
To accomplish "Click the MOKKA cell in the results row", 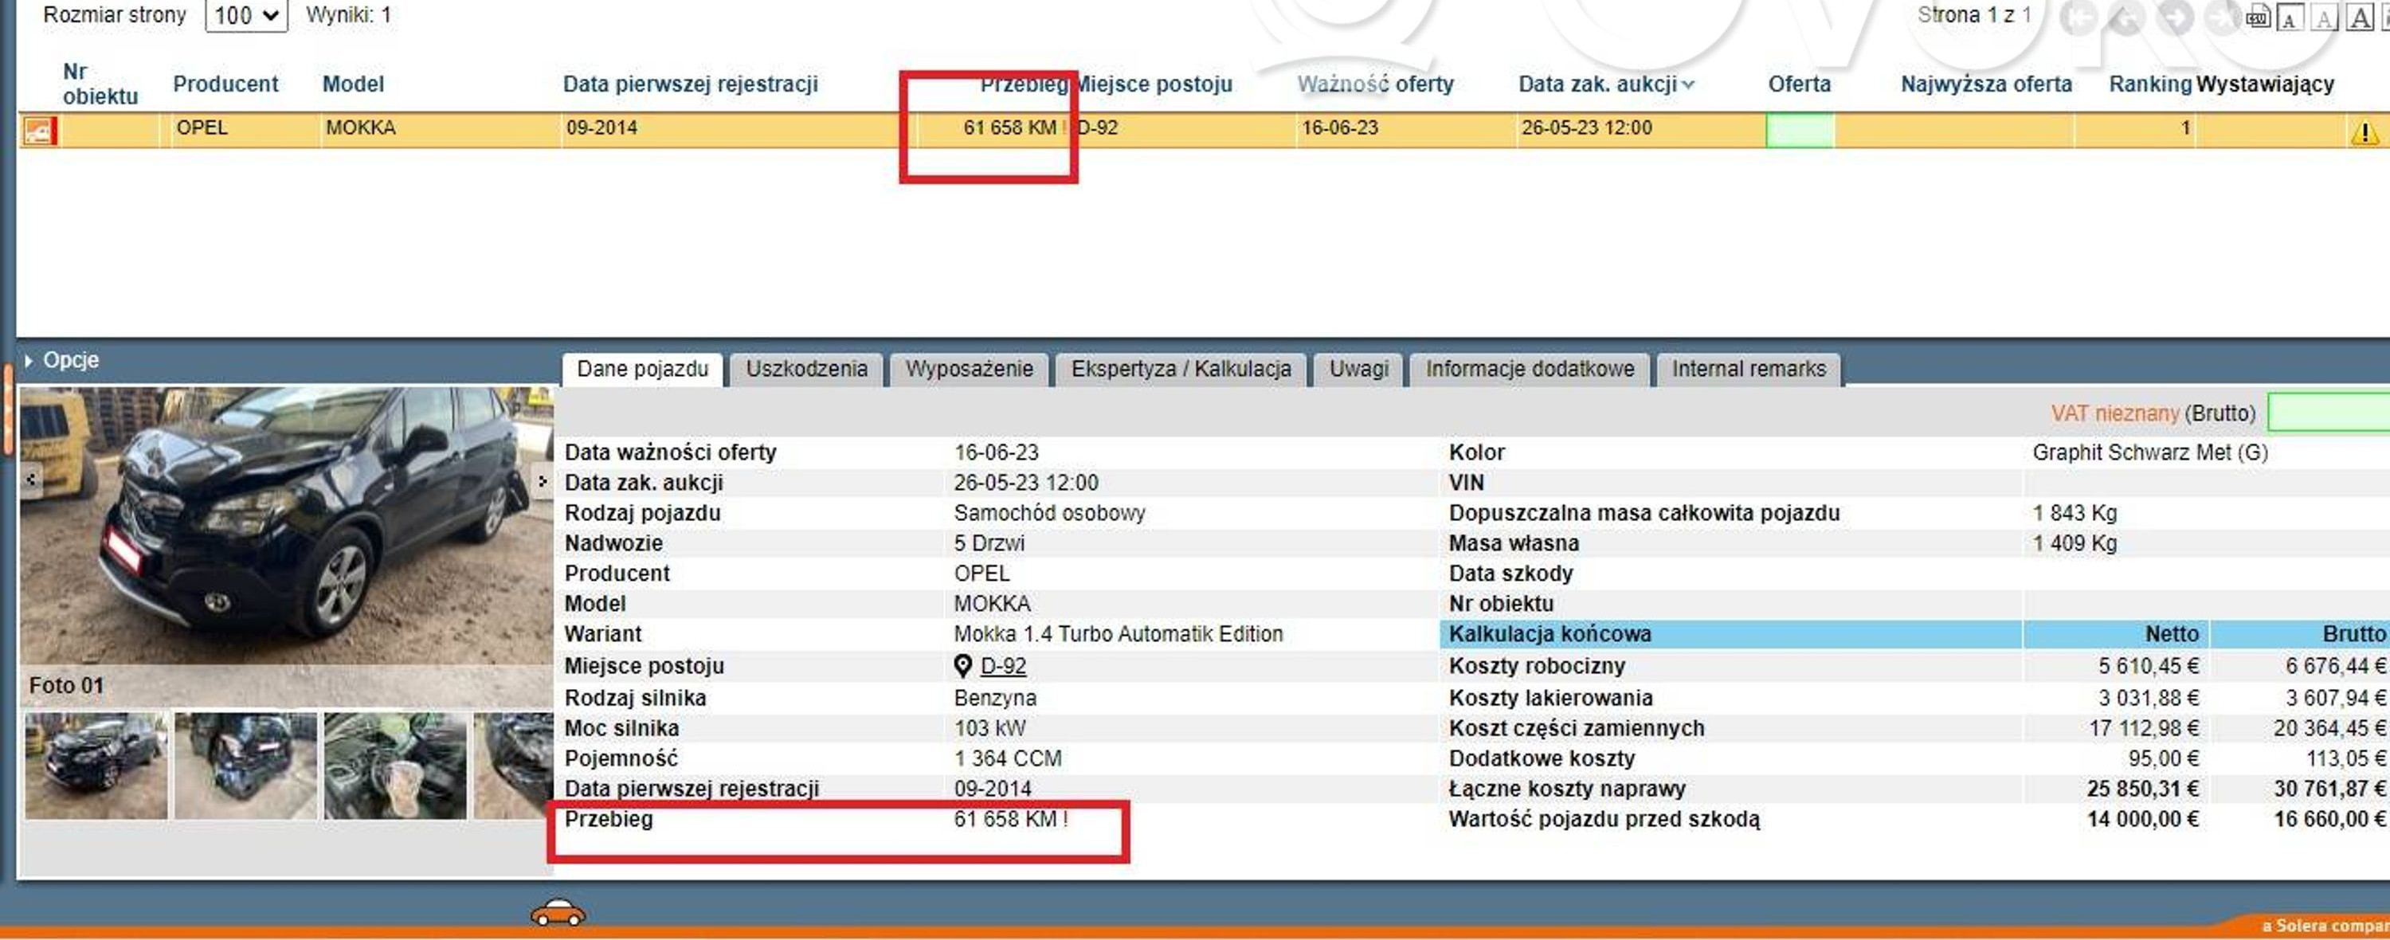I will point(360,128).
